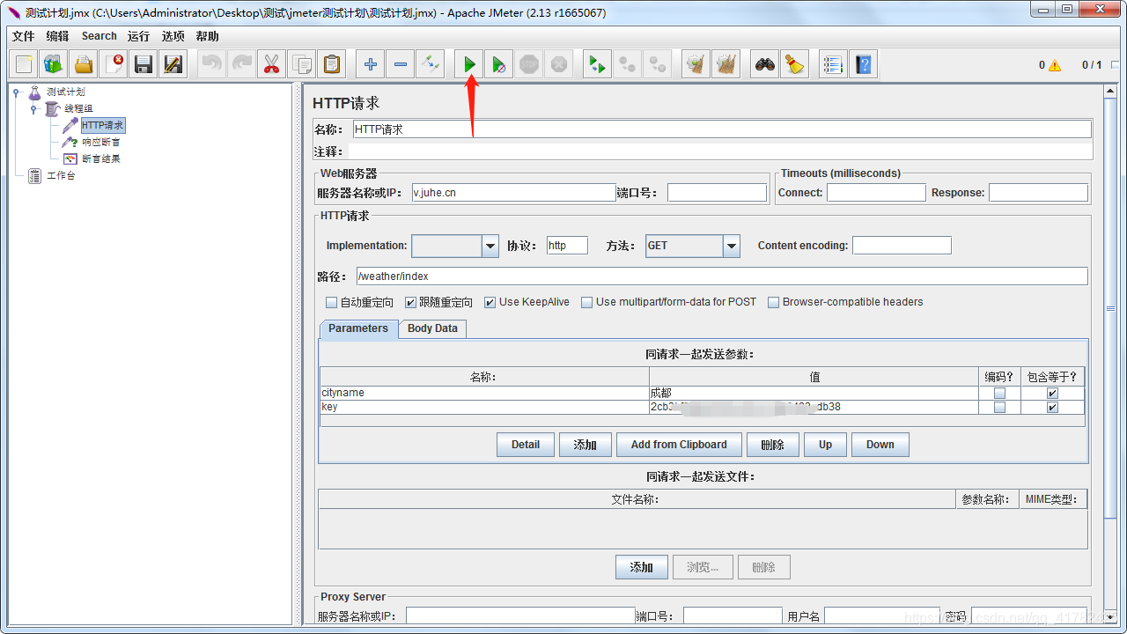The width and height of the screenshot is (1127, 634).
Task: Open the Implementation dropdown
Action: [x=490, y=247]
